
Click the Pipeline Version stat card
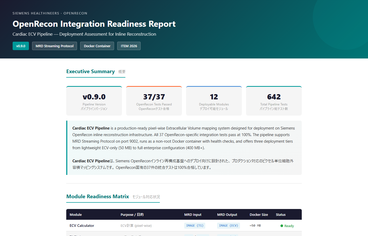94,101
